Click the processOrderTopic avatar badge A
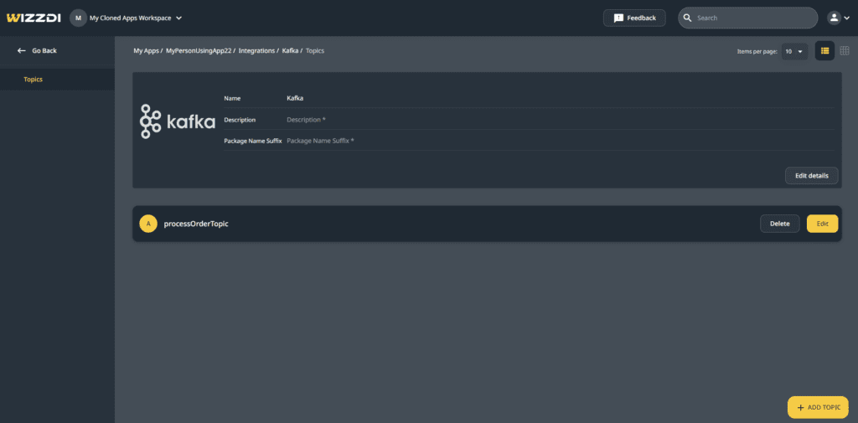 pos(148,224)
